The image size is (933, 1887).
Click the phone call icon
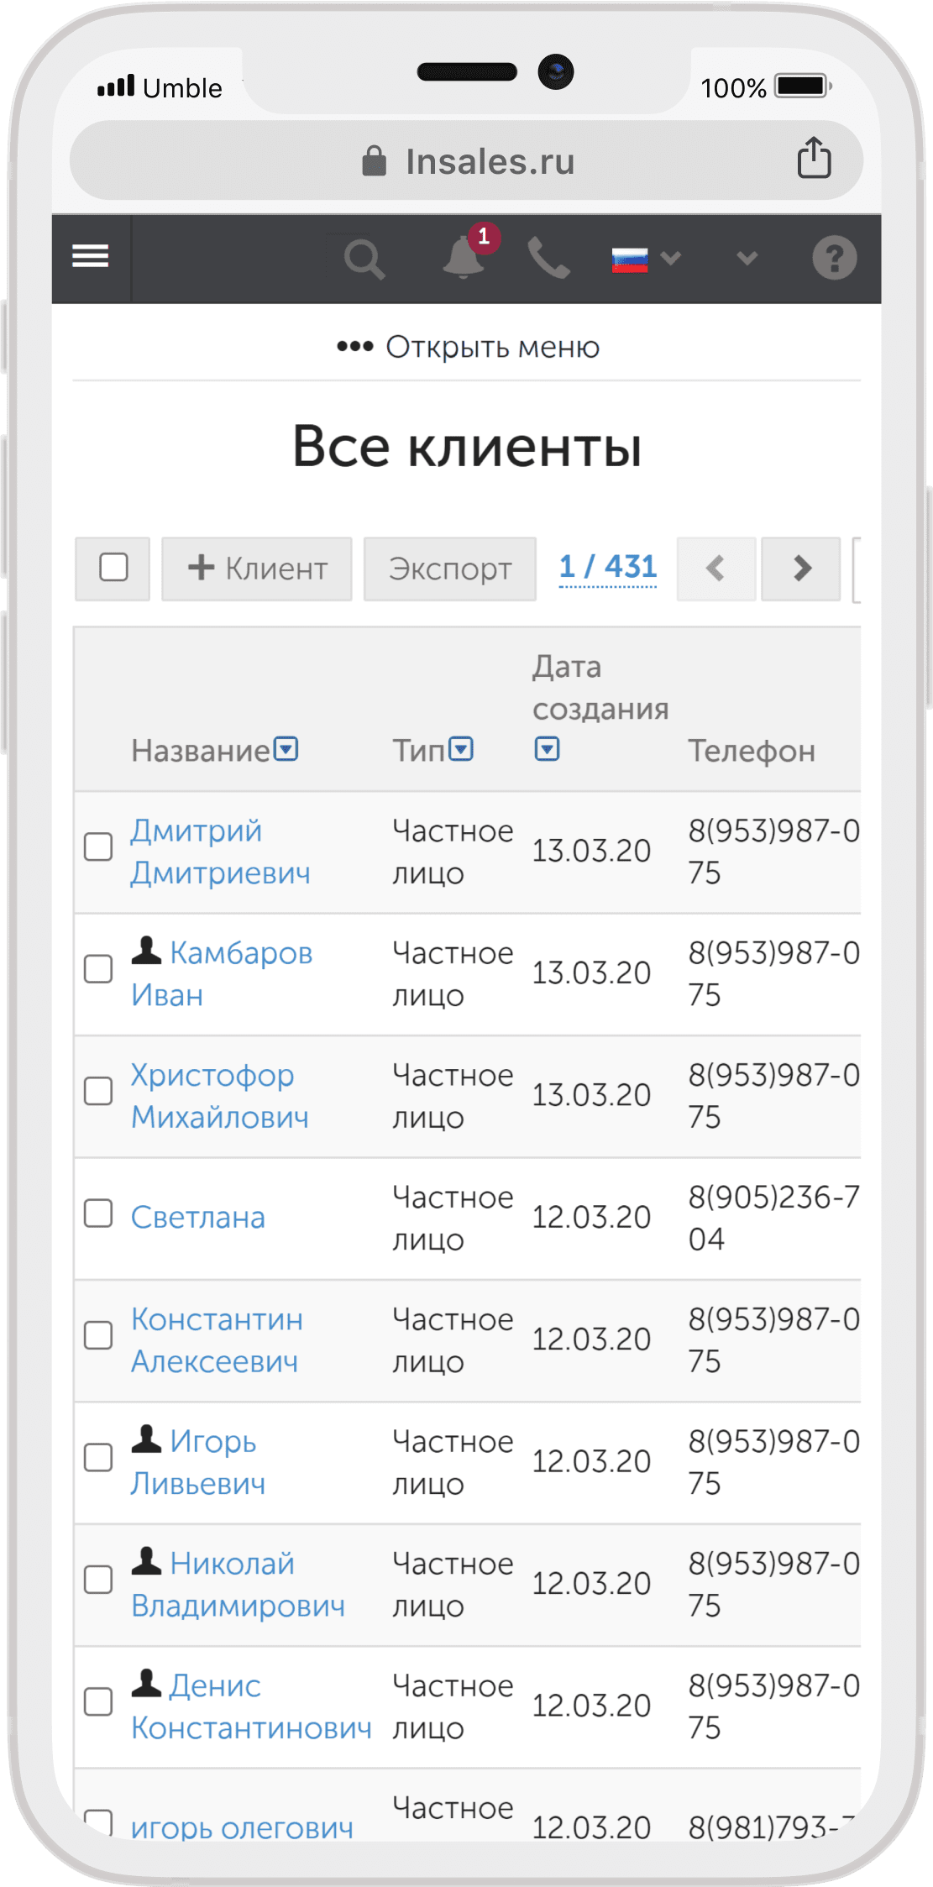click(x=548, y=258)
